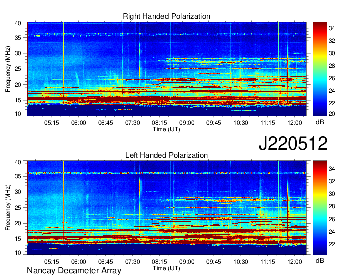The height and width of the screenshot is (277, 341).
Task: Click the 05:15 tick under Left Handed plot
Action: point(52,262)
